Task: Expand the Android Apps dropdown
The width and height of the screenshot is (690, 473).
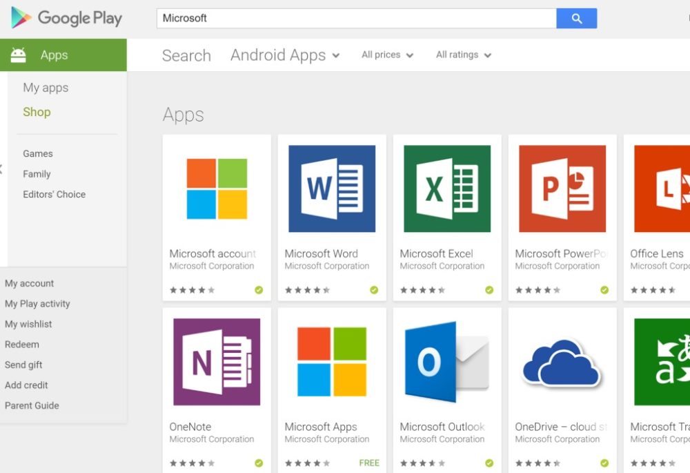Action: [x=285, y=55]
